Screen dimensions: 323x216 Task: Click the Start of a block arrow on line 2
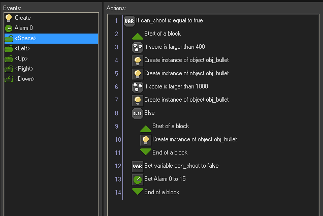pyautogui.click(x=138, y=35)
